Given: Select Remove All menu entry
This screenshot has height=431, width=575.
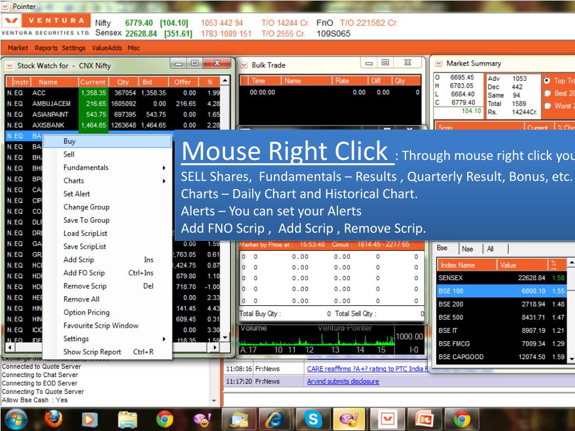Looking at the screenshot, I should pyautogui.click(x=107, y=300).
